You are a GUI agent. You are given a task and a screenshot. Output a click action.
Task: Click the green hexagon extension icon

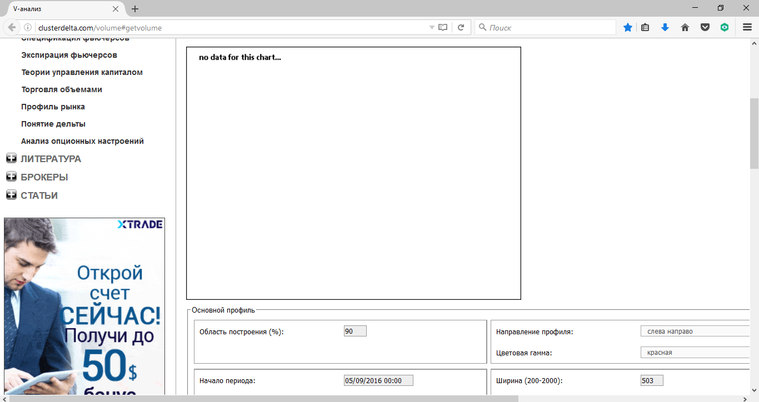725,27
